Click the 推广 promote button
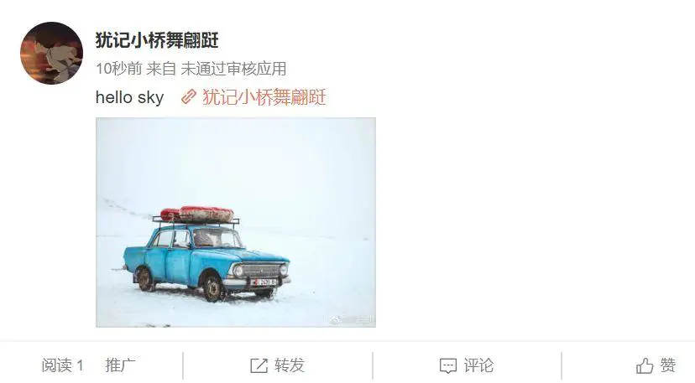695x383 pixels. pyautogui.click(x=120, y=365)
